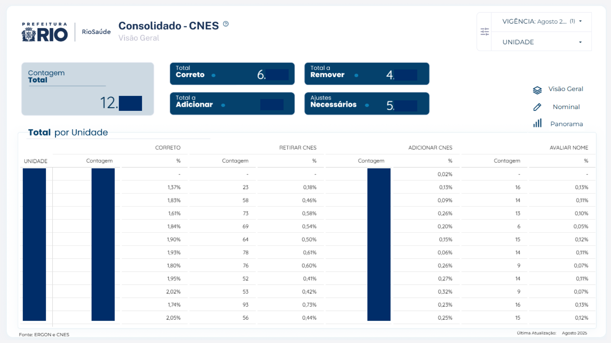Viewport: 611px width, 343px height.
Task: Click the info dot on Ajustes Necessários card
Action: click(x=368, y=105)
